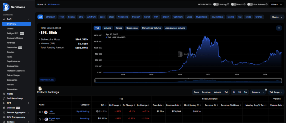This screenshot has width=286, height=123.
Task: Click the Staking help question icon
Action: 228,4
